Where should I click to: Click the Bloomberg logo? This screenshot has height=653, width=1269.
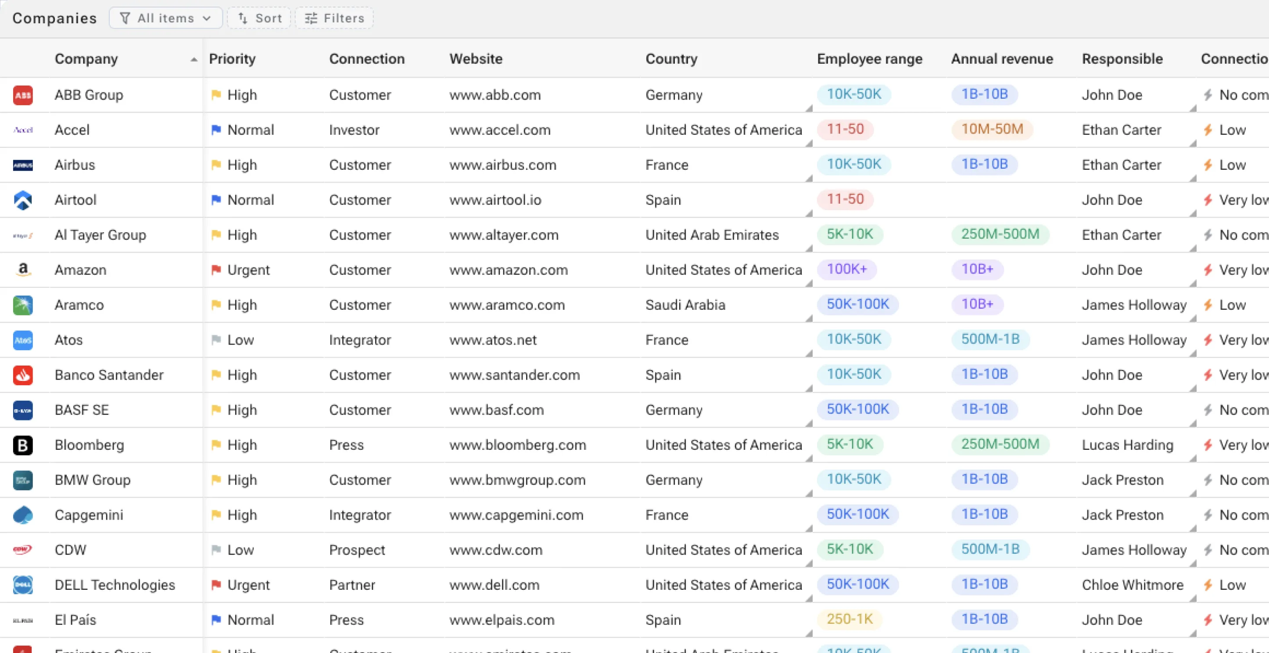pyautogui.click(x=23, y=445)
